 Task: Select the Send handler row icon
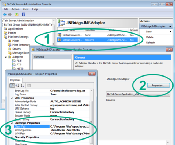pyautogui.click(x=59, y=35)
